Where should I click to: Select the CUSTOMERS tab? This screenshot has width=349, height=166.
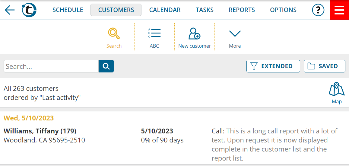(116, 10)
